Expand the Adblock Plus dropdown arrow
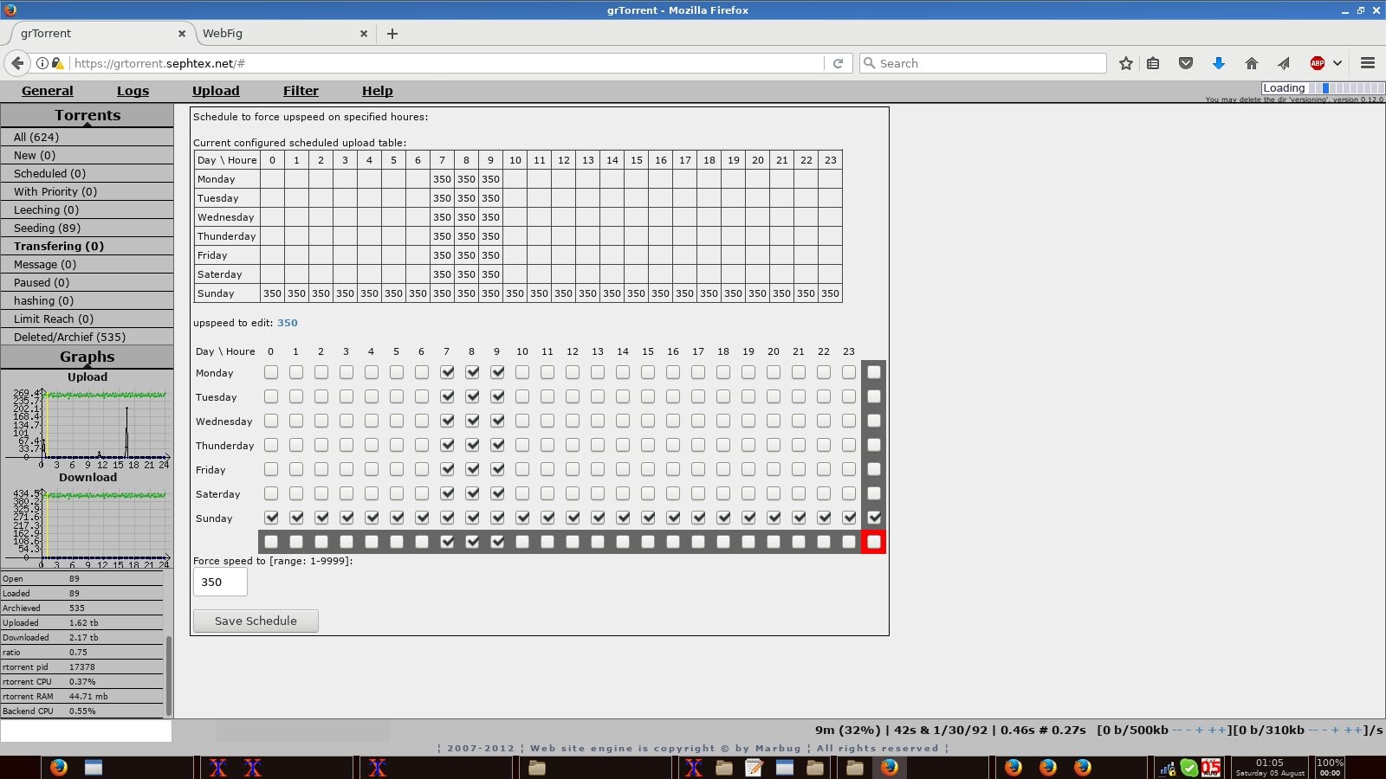 coord(1337,63)
